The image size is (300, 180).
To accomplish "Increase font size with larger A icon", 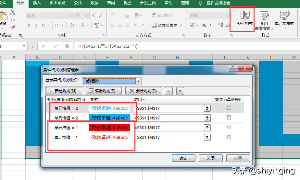I will (x=94, y=16).
